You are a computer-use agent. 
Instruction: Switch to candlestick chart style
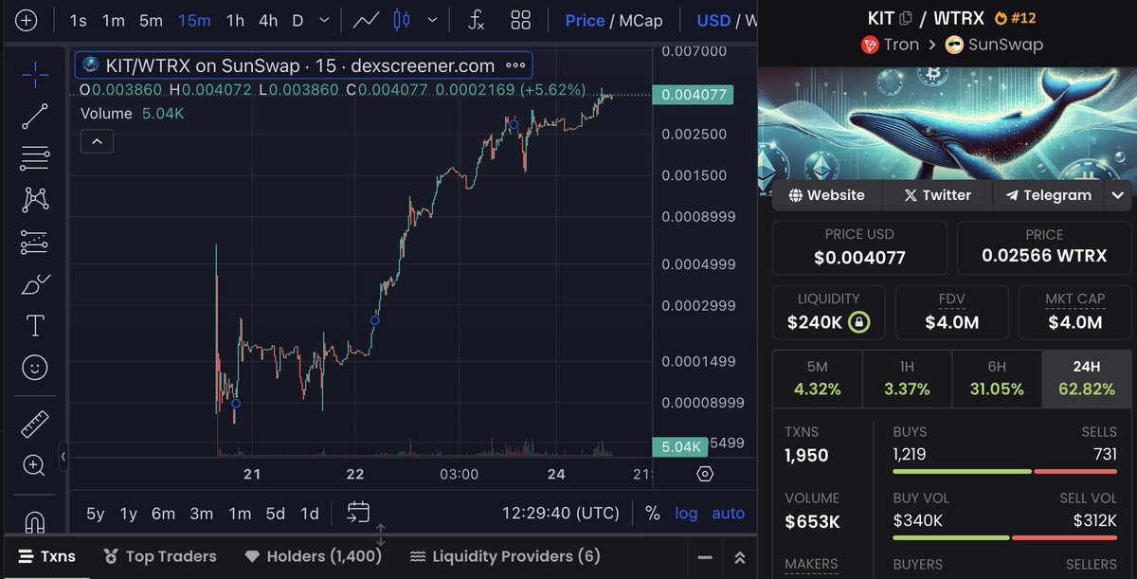(x=402, y=20)
